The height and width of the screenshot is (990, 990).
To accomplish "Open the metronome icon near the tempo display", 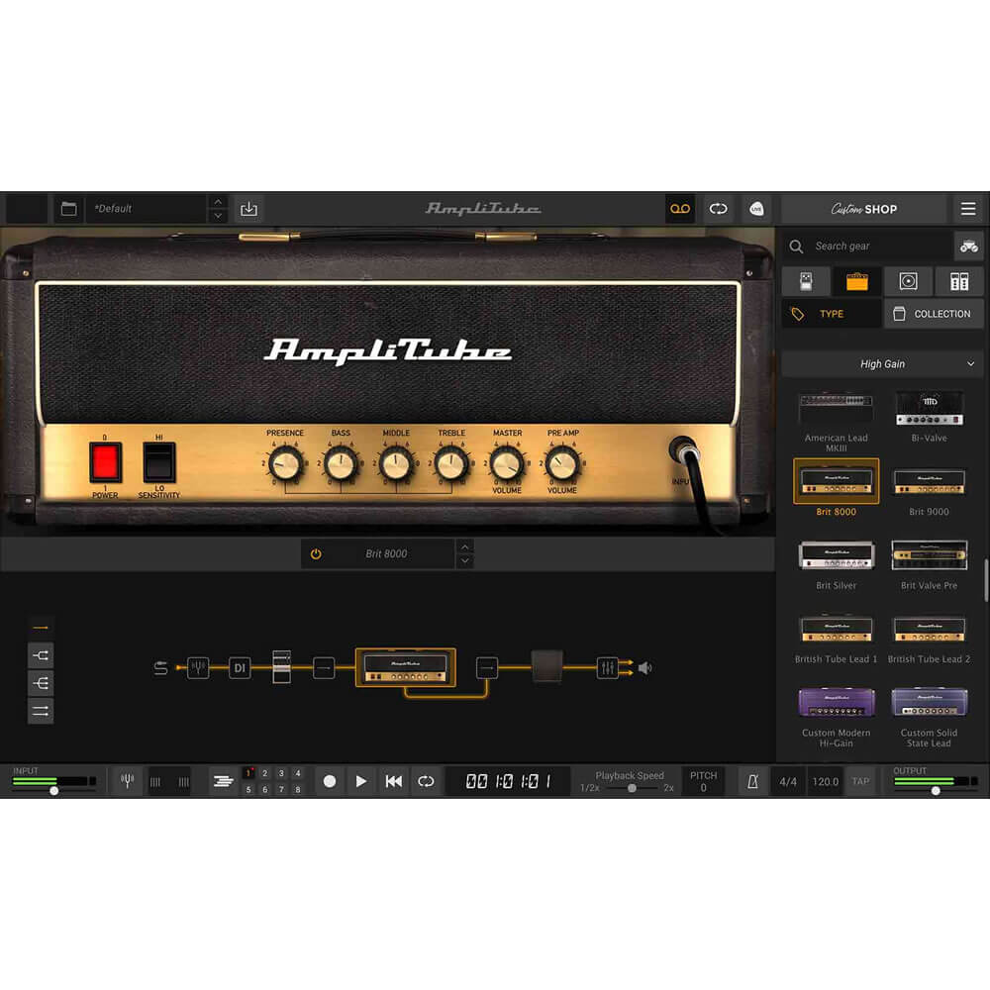I will coord(752,781).
